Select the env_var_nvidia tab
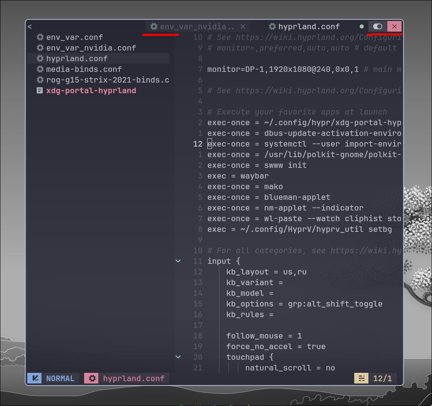This screenshot has height=406, width=432. pos(197,26)
